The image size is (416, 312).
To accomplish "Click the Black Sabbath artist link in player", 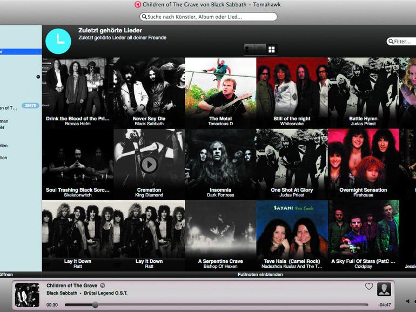I will [x=62, y=293].
